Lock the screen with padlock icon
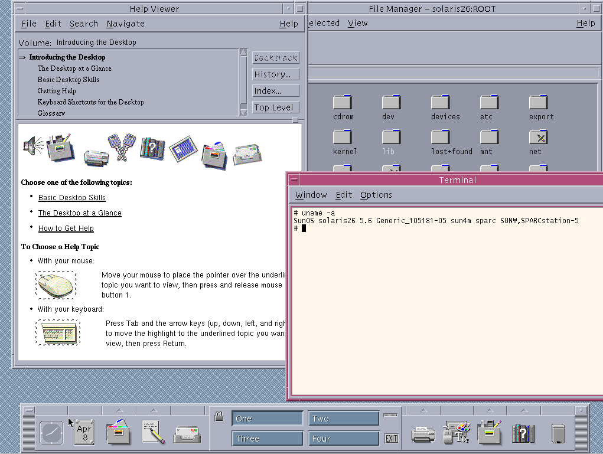Screen dimensions: 603x454 (219, 416)
